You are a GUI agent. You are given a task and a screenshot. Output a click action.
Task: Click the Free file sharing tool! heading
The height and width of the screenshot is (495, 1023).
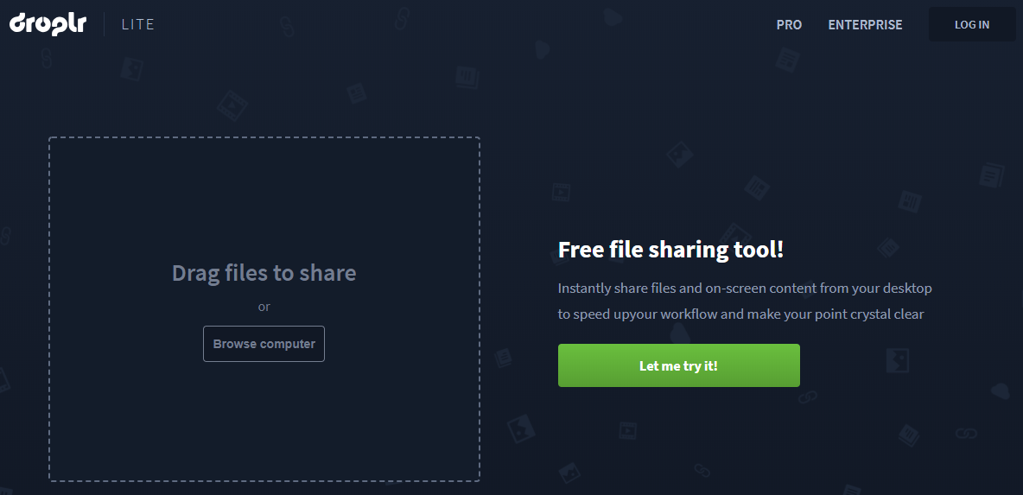pos(670,250)
